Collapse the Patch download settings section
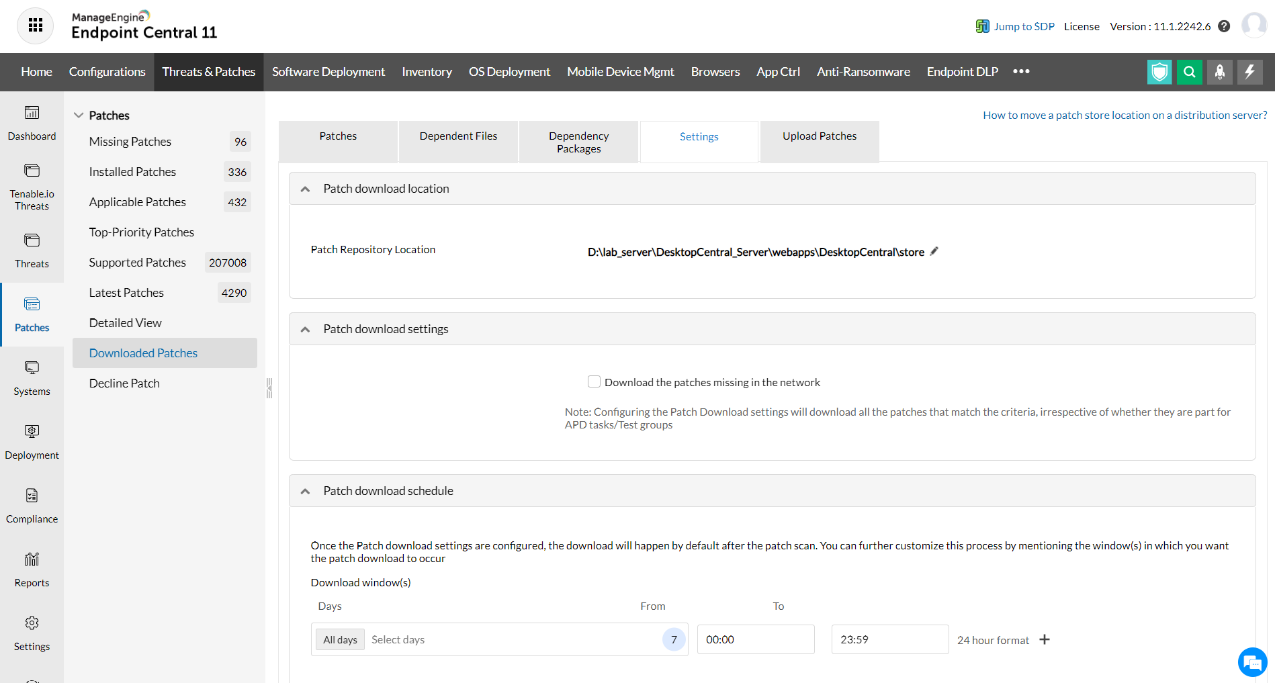Image resolution: width=1275 pixels, height=683 pixels. [305, 329]
